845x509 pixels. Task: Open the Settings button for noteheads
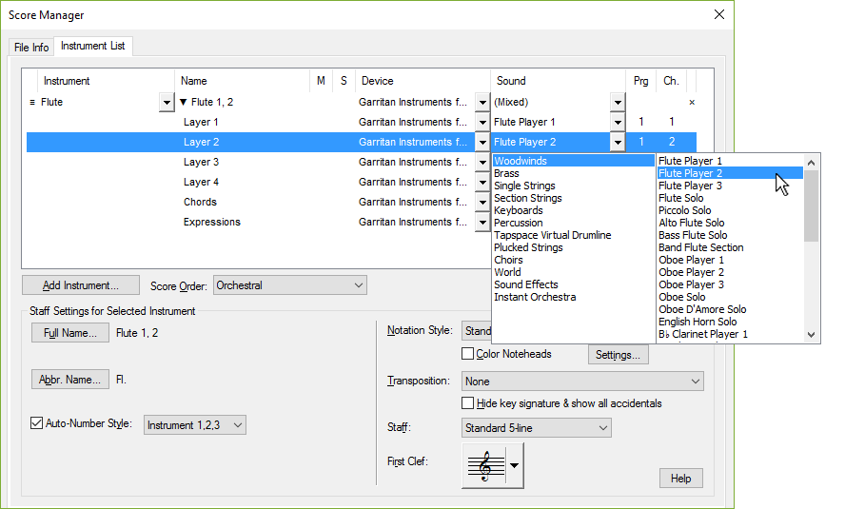coord(619,355)
